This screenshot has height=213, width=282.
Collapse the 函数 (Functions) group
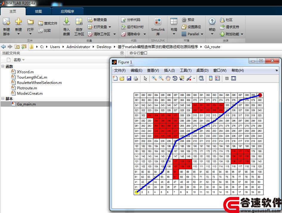click(x=3, y=66)
